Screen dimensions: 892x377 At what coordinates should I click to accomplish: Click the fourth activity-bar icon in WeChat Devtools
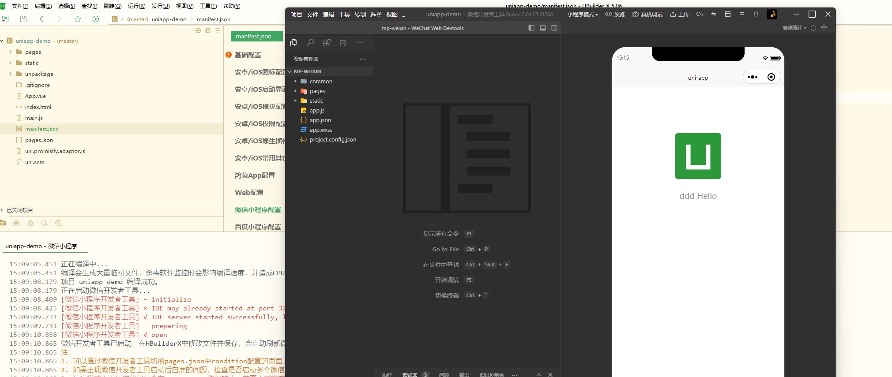point(343,43)
